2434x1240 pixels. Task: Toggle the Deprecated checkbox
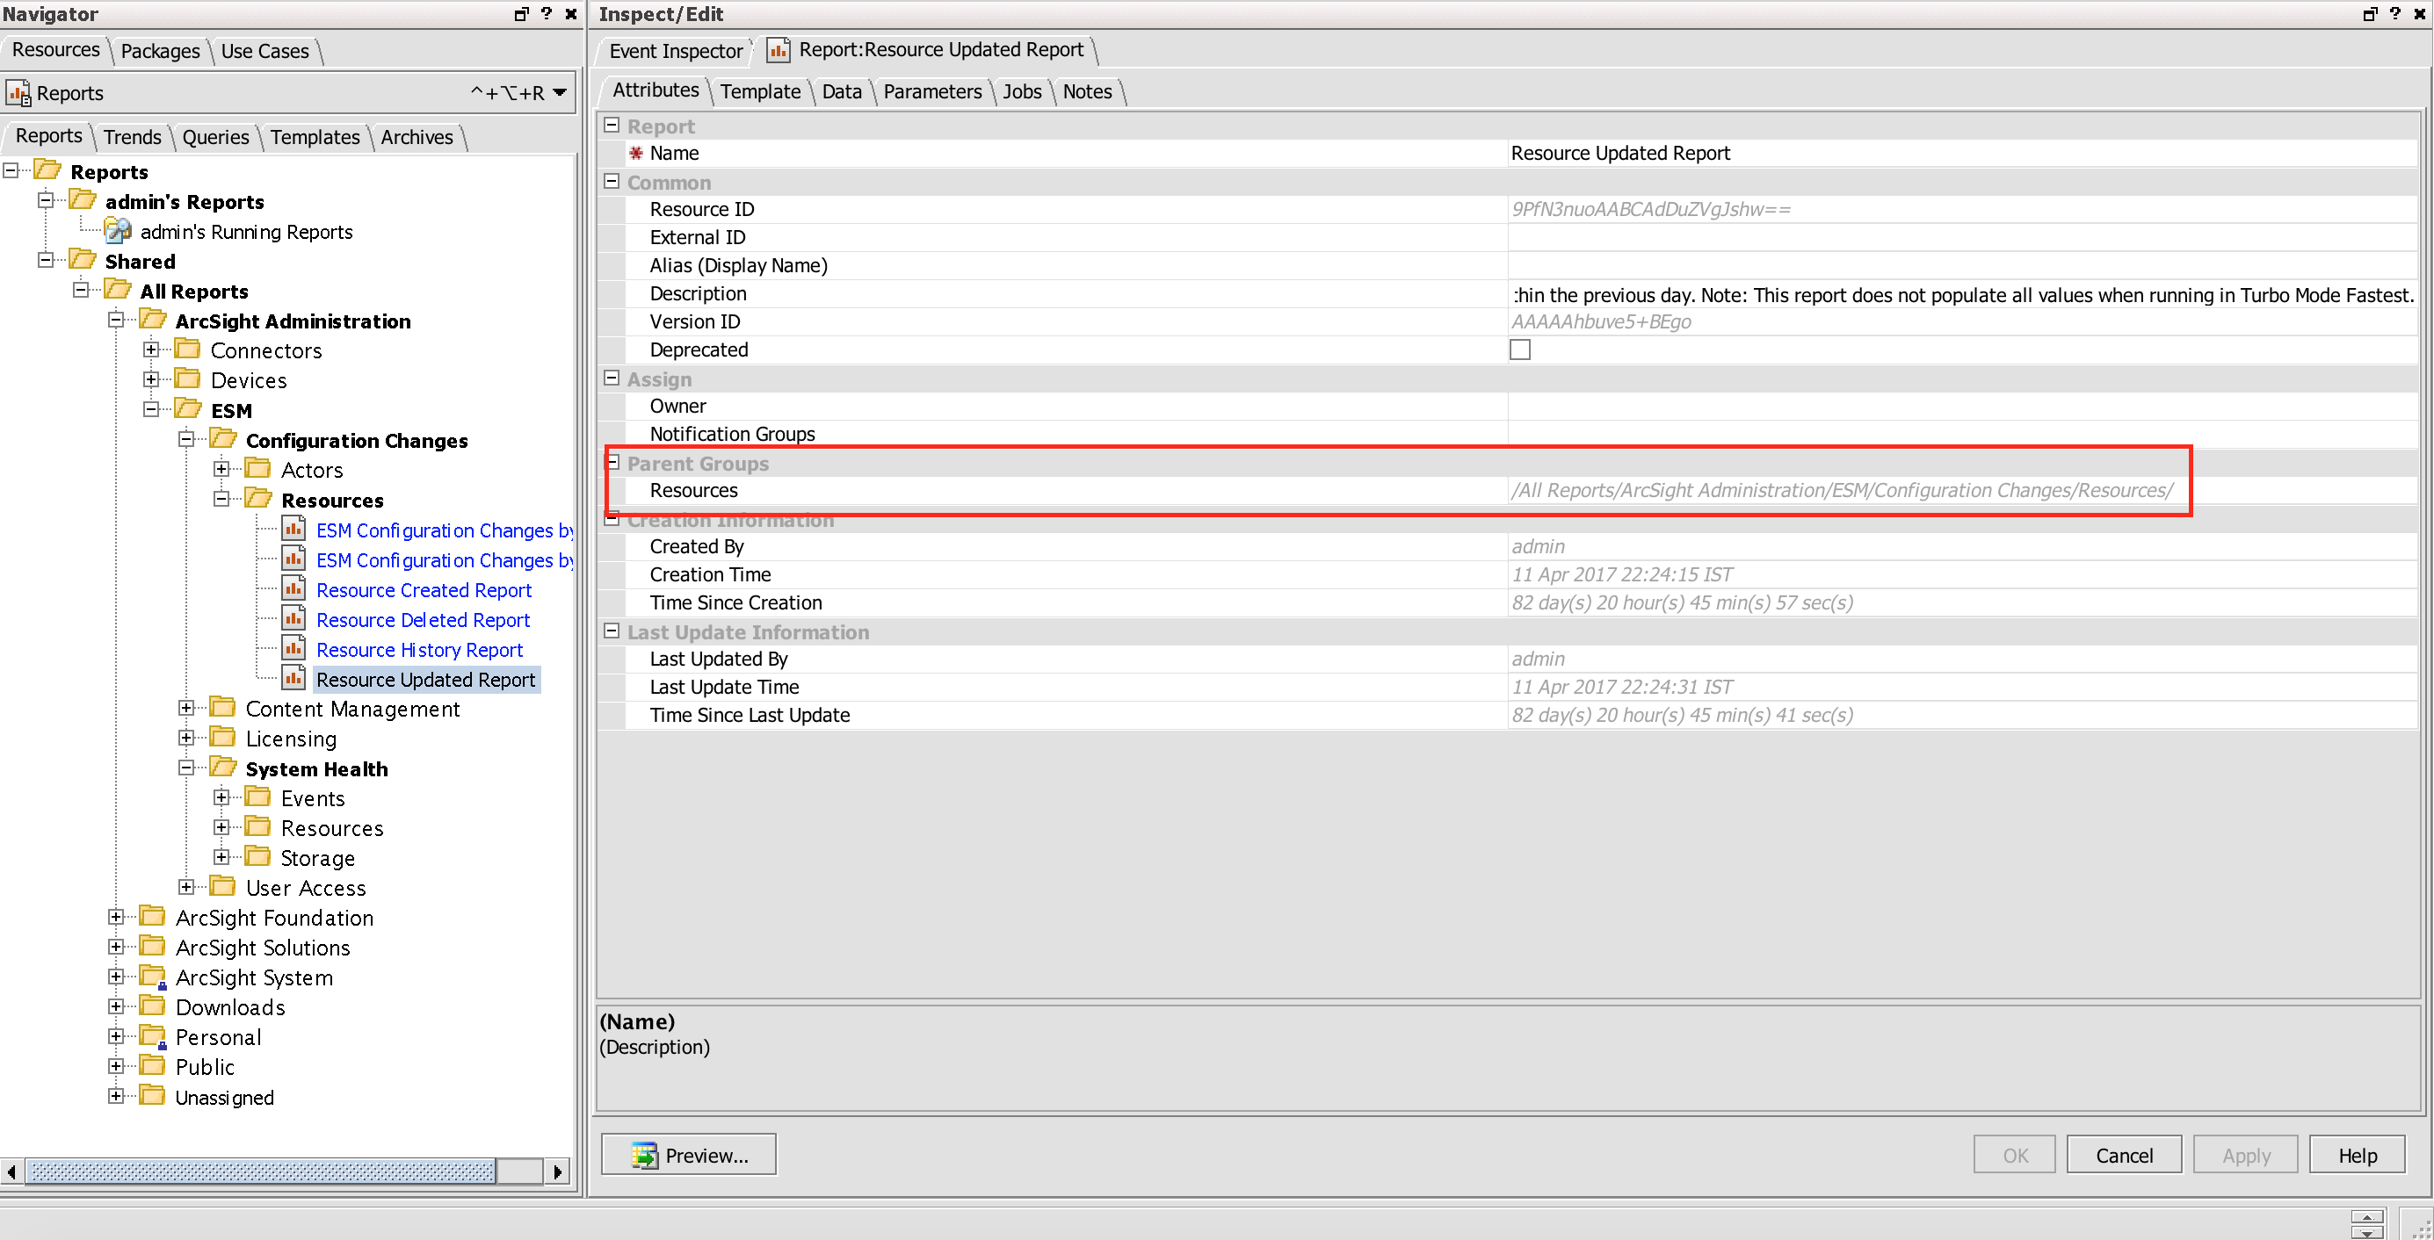point(1520,350)
